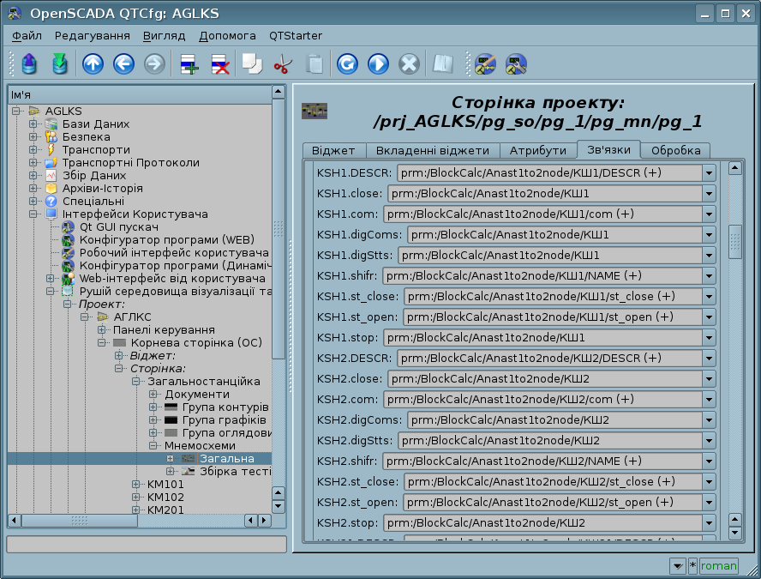Screen dimensions: 761x579
Task: Click the scissors cut icon
Action: point(282,63)
